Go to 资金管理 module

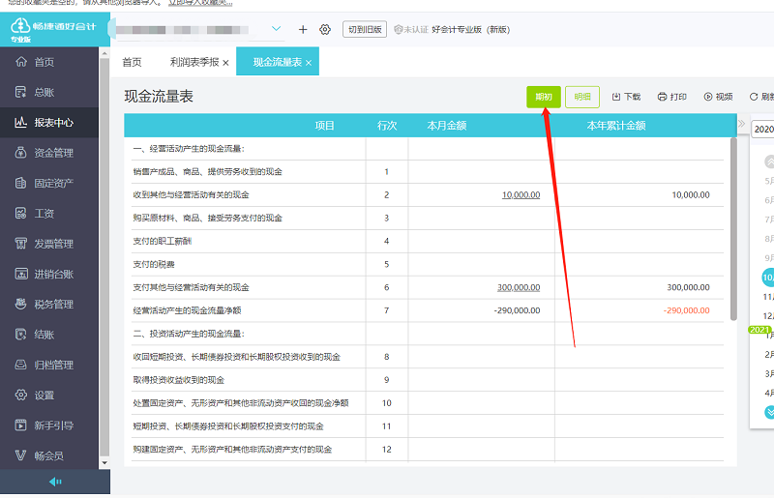(52, 153)
